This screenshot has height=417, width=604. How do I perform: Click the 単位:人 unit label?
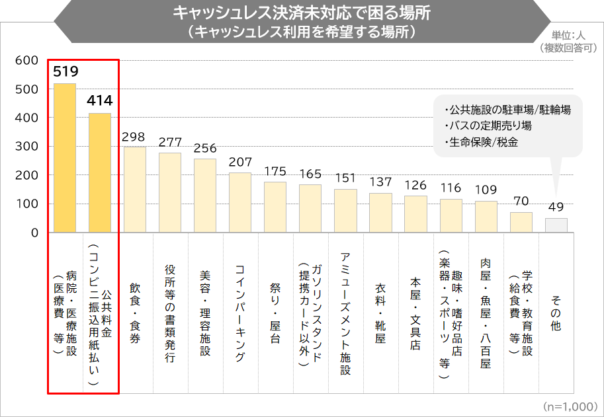(x=568, y=36)
